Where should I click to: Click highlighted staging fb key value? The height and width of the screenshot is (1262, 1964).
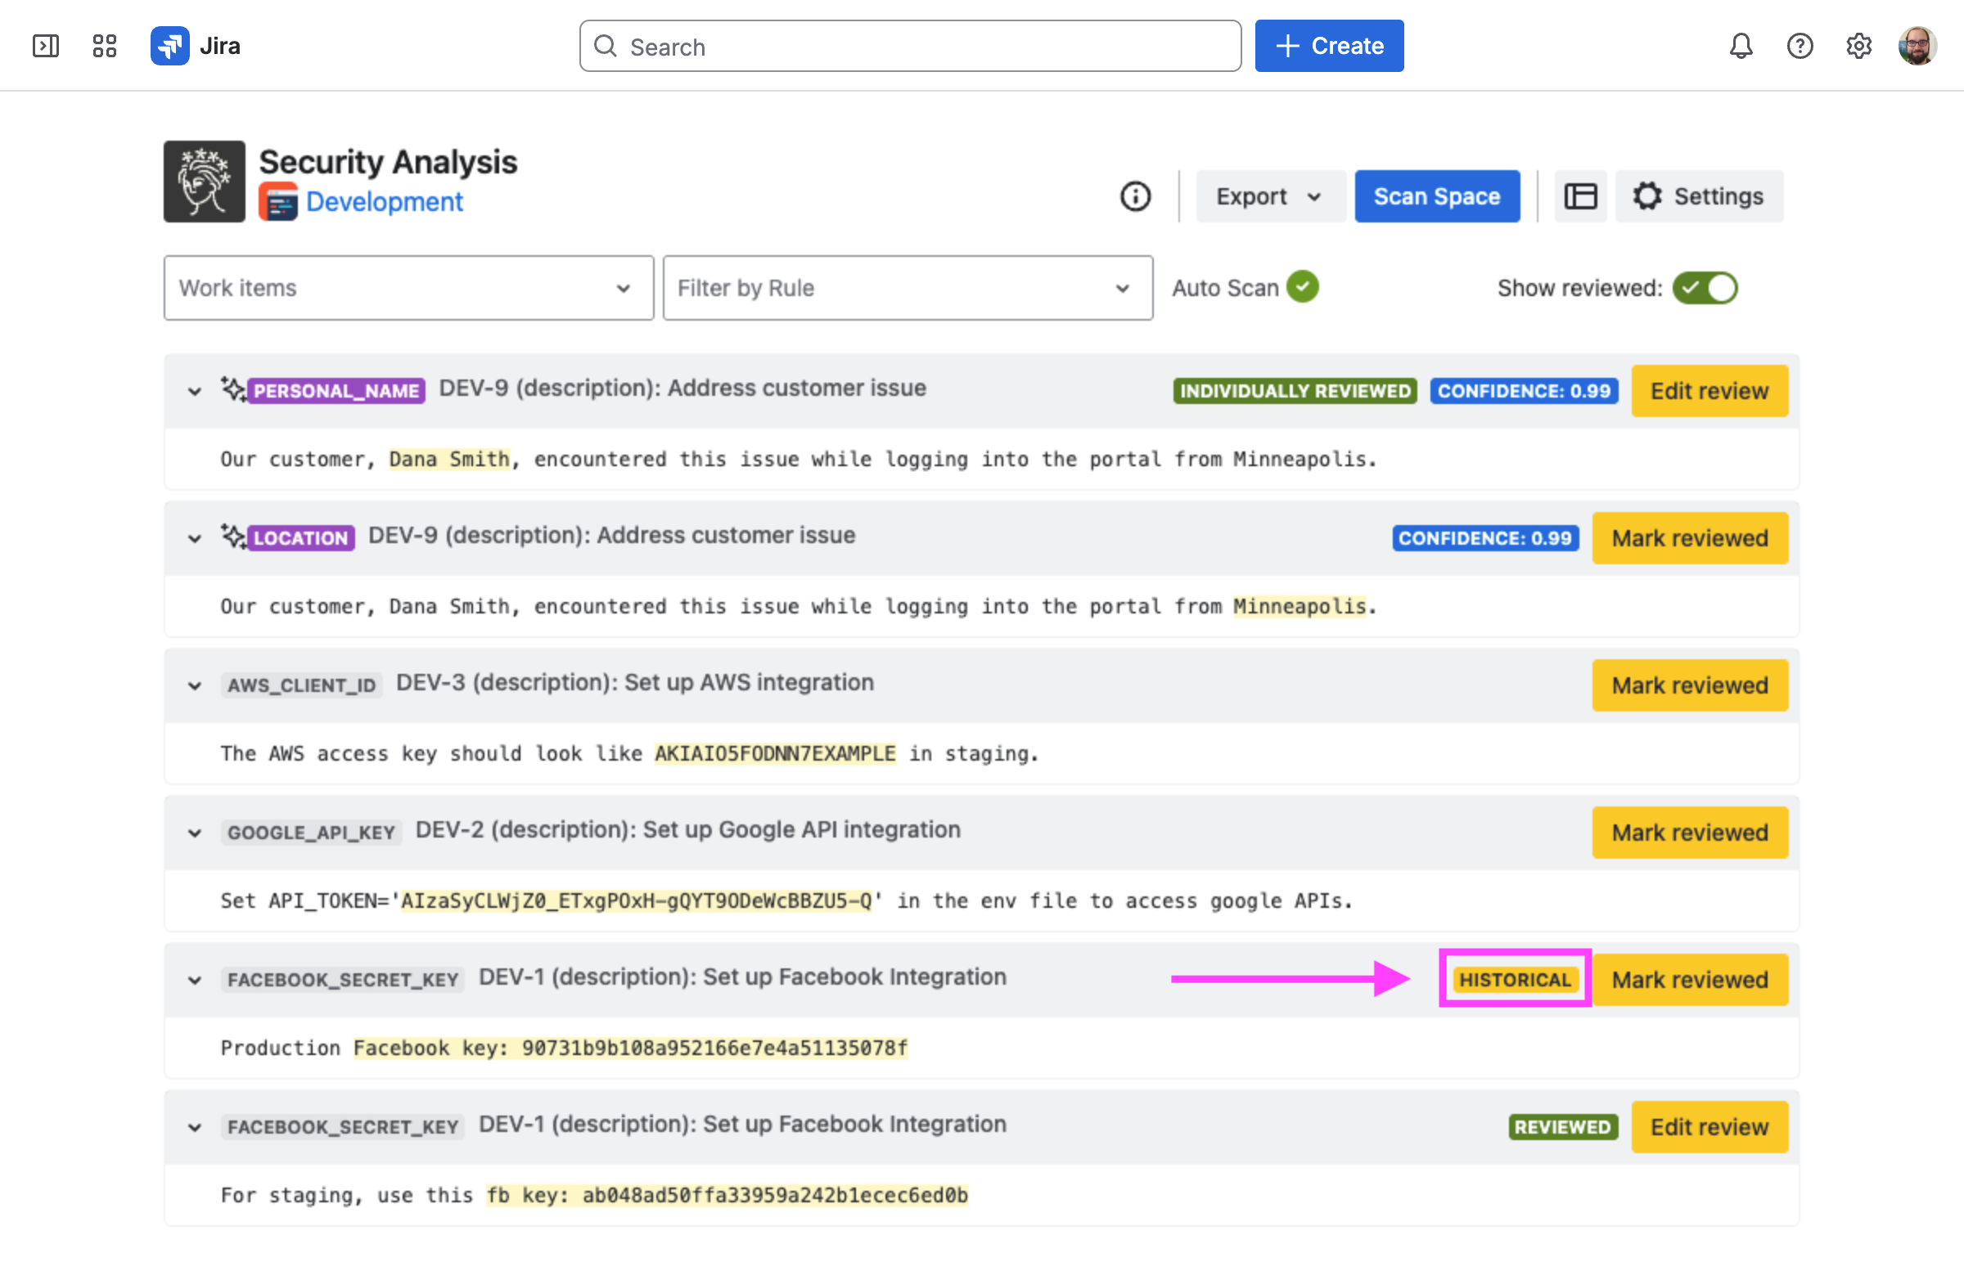(x=727, y=1196)
